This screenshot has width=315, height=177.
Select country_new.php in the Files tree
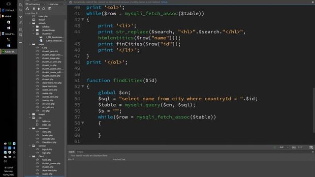coord(50,97)
